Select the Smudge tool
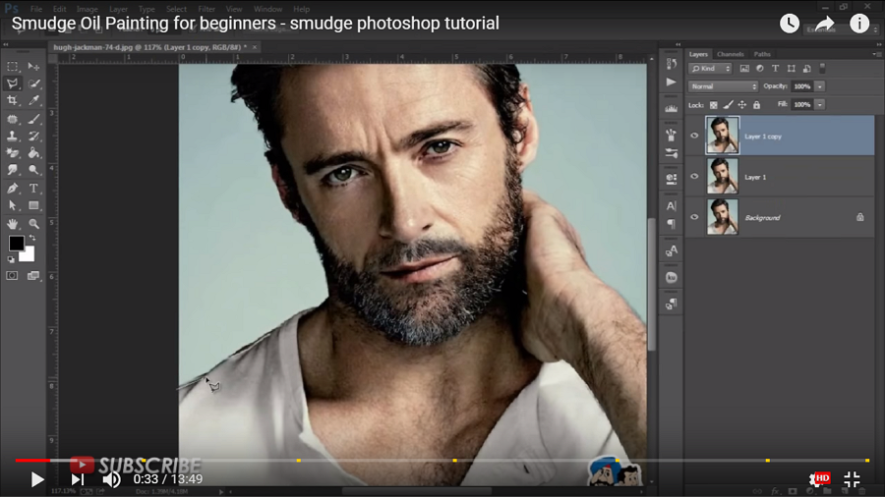The width and height of the screenshot is (885, 497). pos(12,170)
